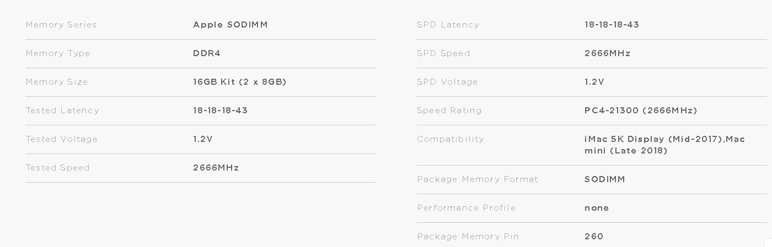Select the Tested Speed 2666MHz value
The width and height of the screenshot is (772, 247).
coord(216,168)
